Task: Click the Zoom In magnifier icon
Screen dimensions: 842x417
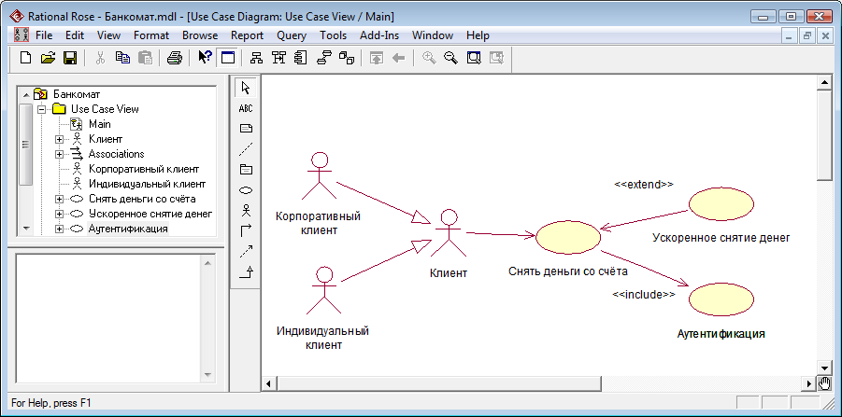Action: point(429,58)
